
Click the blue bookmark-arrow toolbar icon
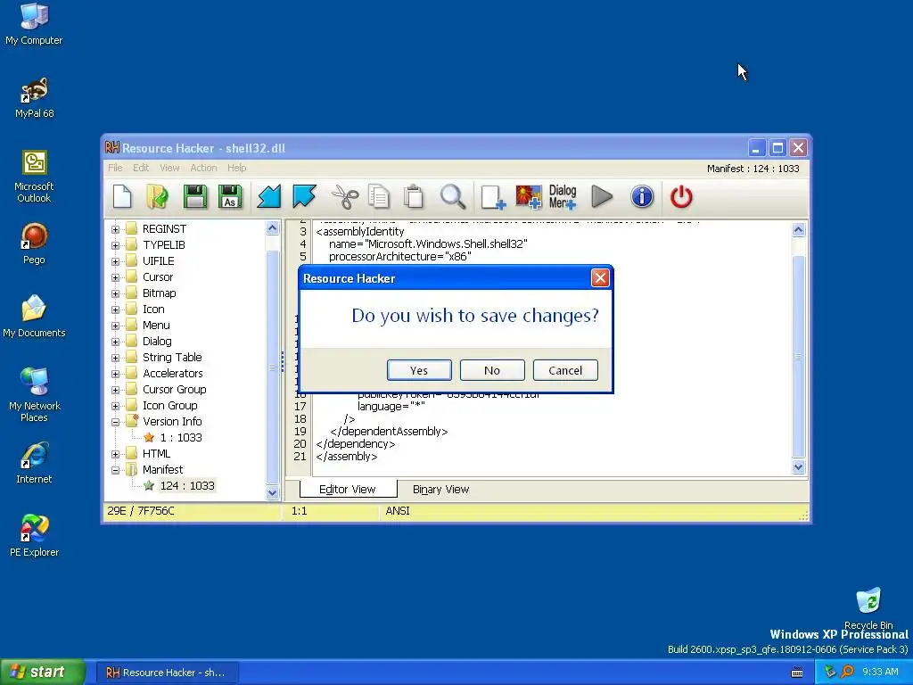[304, 196]
